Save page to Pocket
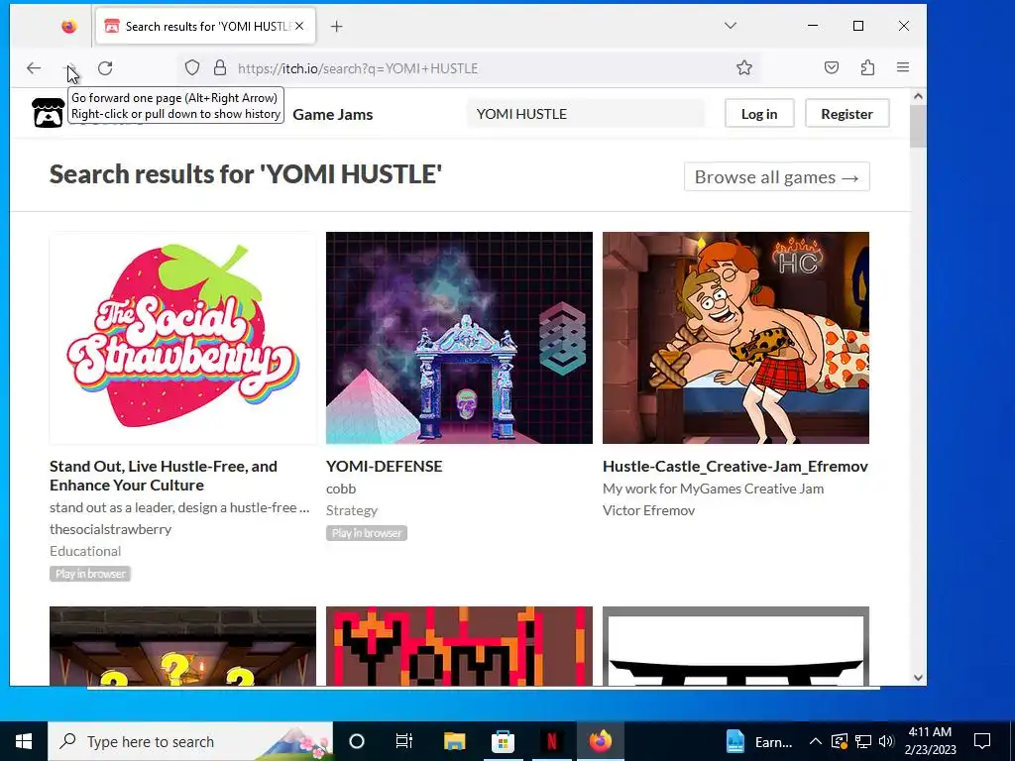The width and height of the screenshot is (1015, 761). click(x=832, y=68)
